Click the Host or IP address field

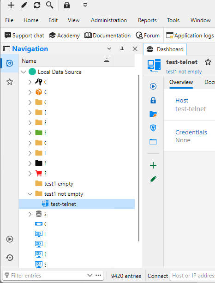(193, 276)
